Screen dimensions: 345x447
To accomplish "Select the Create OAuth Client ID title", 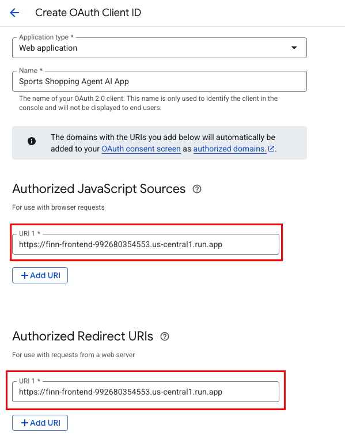I will 88,13.
